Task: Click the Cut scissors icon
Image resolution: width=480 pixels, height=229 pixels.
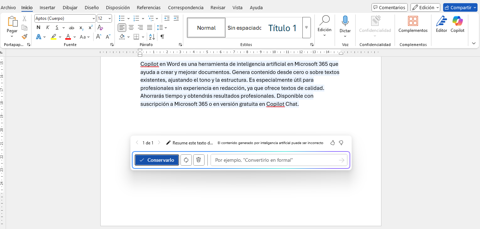Action: click(24, 19)
